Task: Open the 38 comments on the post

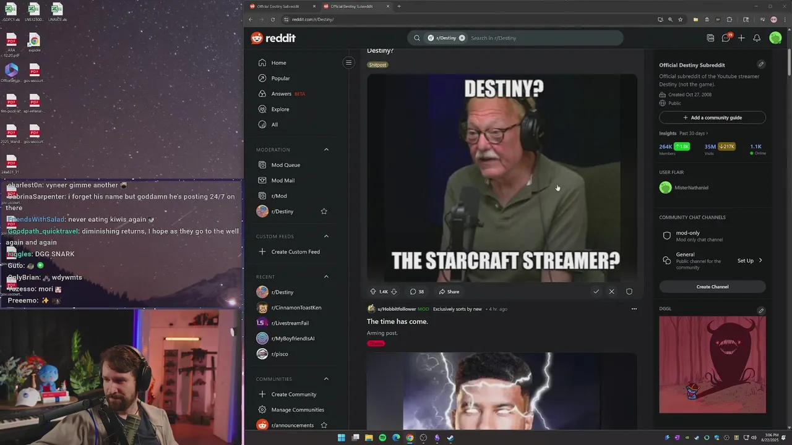Action: tap(417, 292)
